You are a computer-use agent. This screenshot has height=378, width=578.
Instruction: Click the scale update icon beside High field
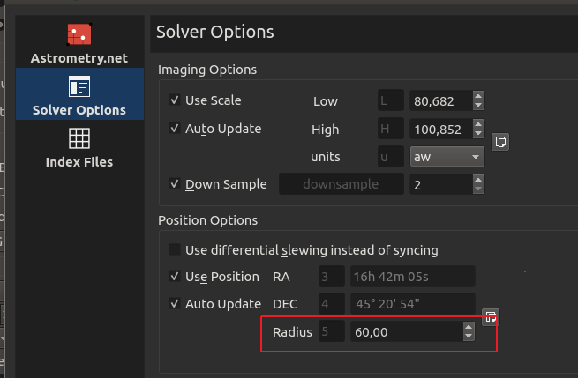coord(499,142)
